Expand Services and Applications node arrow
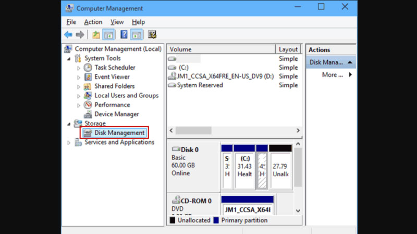This screenshot has width=417, height=234. (69, 142)
